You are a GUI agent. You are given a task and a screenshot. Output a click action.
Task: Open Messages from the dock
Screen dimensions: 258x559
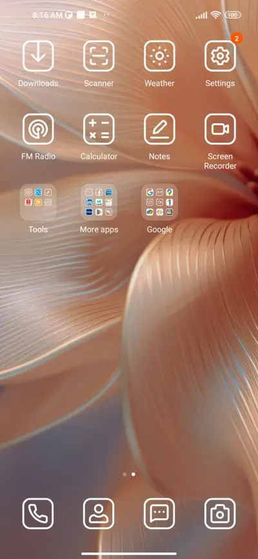click(x=159, y=513)
